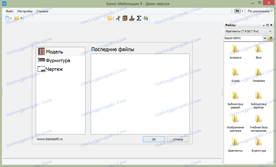Click the Отмена button
The width and height of the screenshot is (276, 167).
[x=178, y=139]
